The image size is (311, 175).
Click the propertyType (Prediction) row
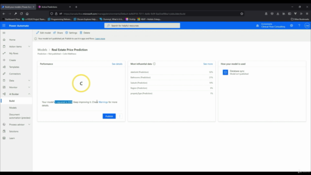pyautogui.click(x=172, y=93)
